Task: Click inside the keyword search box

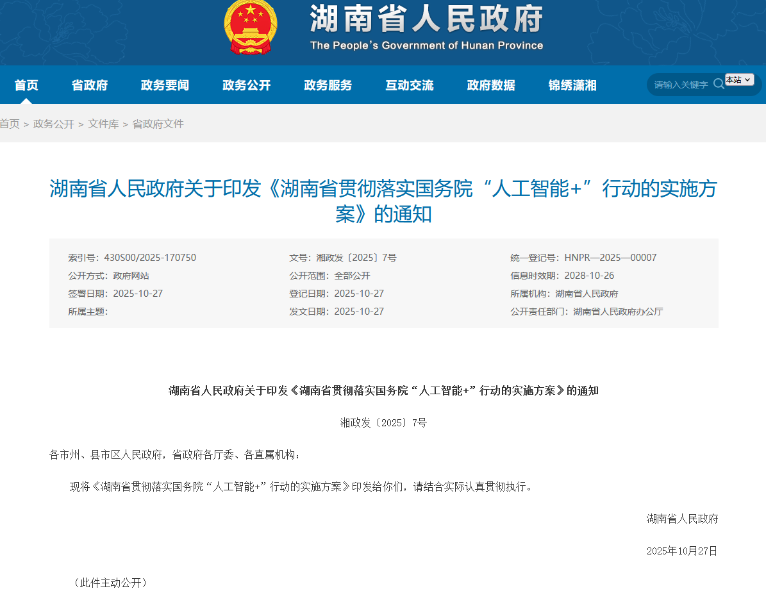Action: tap(679, 84)
